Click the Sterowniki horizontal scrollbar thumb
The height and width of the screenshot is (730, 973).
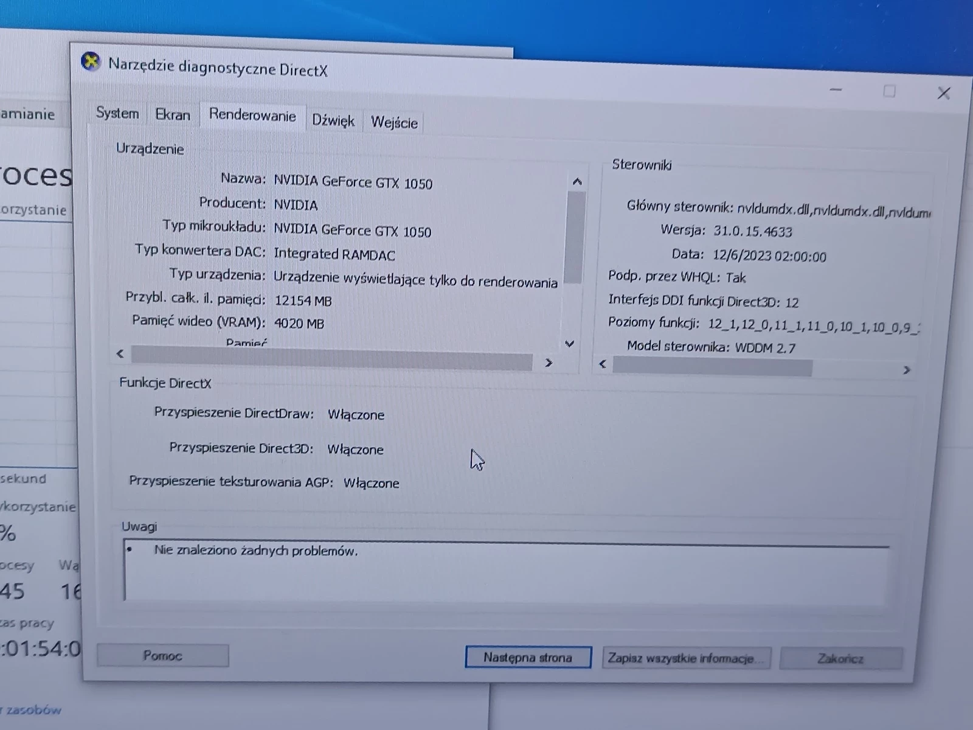(x=713, y=367)
